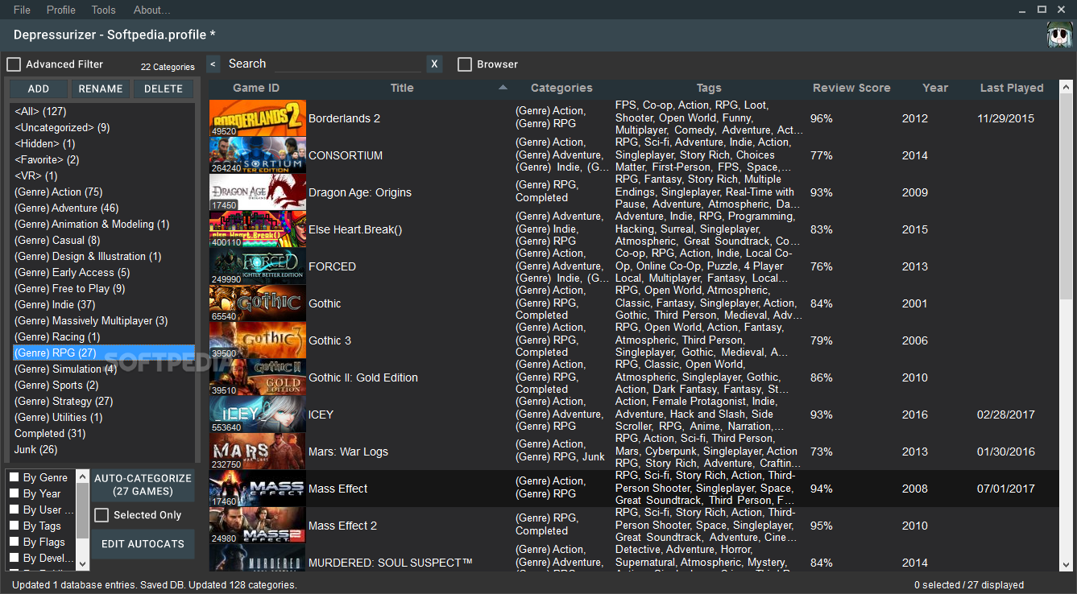
Task: Click the Mass Effect 2 banner thumbnail
Action: tap(258, 526)
